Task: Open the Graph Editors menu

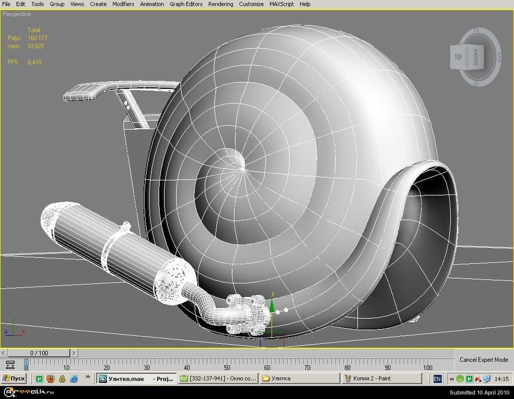Action: [186, 4]
